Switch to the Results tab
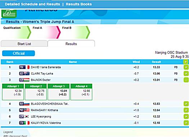Screen dimensions: 189x137 tap(71, 44)
